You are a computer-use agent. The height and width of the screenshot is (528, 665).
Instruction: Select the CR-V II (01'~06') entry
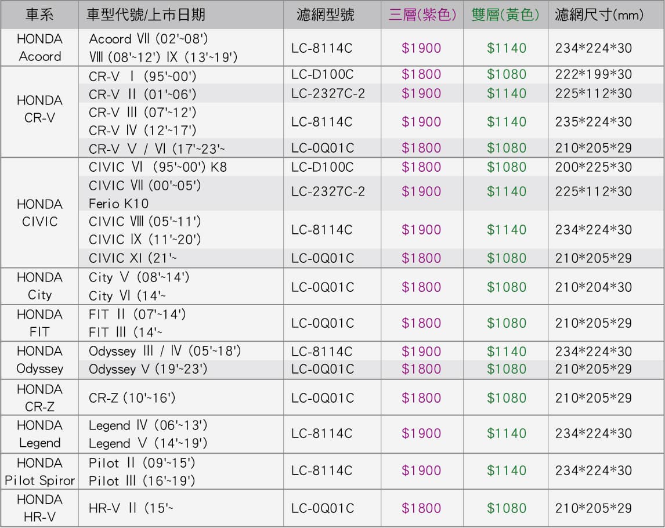point(143,94)
